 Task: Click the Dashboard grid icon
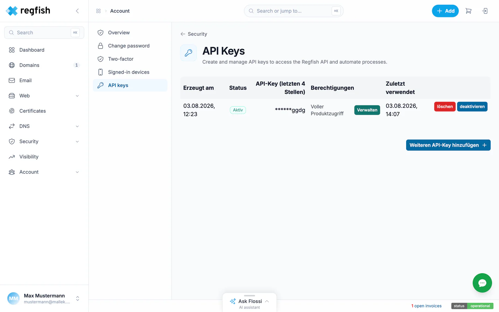12,50
